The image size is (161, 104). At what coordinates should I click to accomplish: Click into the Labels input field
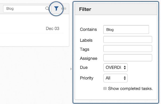128,39
